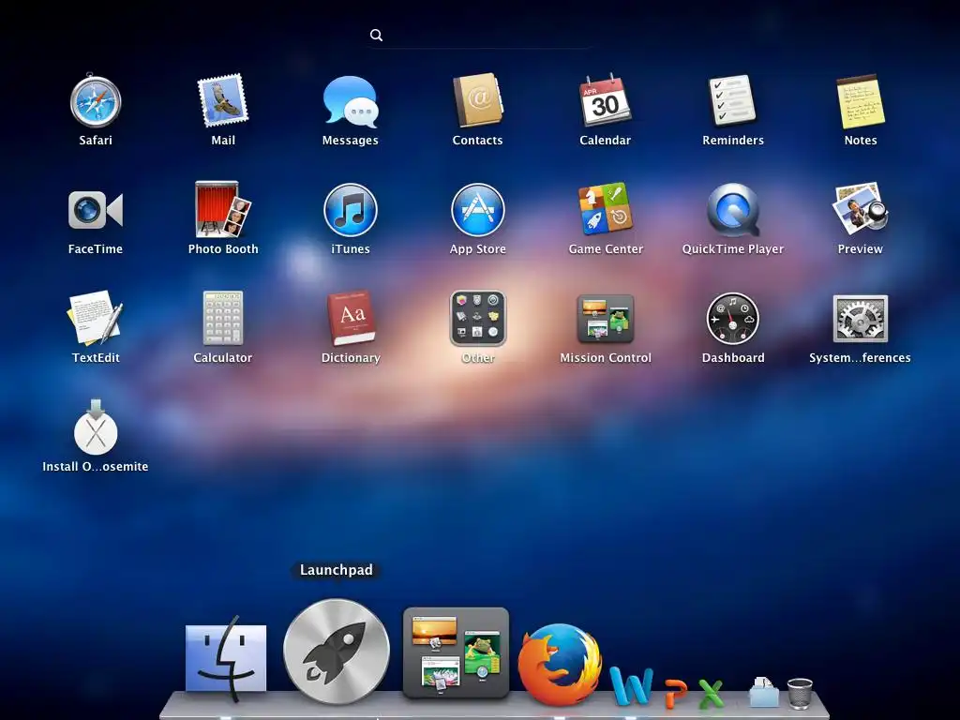Open System Preferences
The image size is (960, 720).
pyautogui.click(x=861, y=319)
